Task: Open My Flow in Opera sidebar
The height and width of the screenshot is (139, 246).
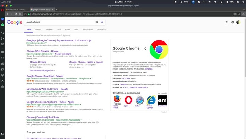Action: pyautogui.click(x=2, y=39)
